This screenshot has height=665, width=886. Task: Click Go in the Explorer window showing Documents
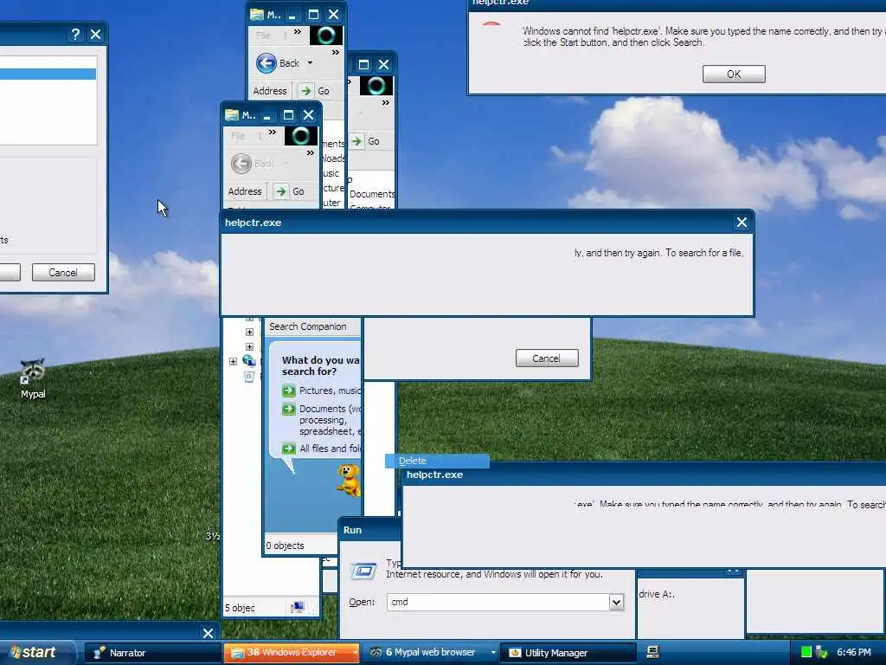[366, 141]
